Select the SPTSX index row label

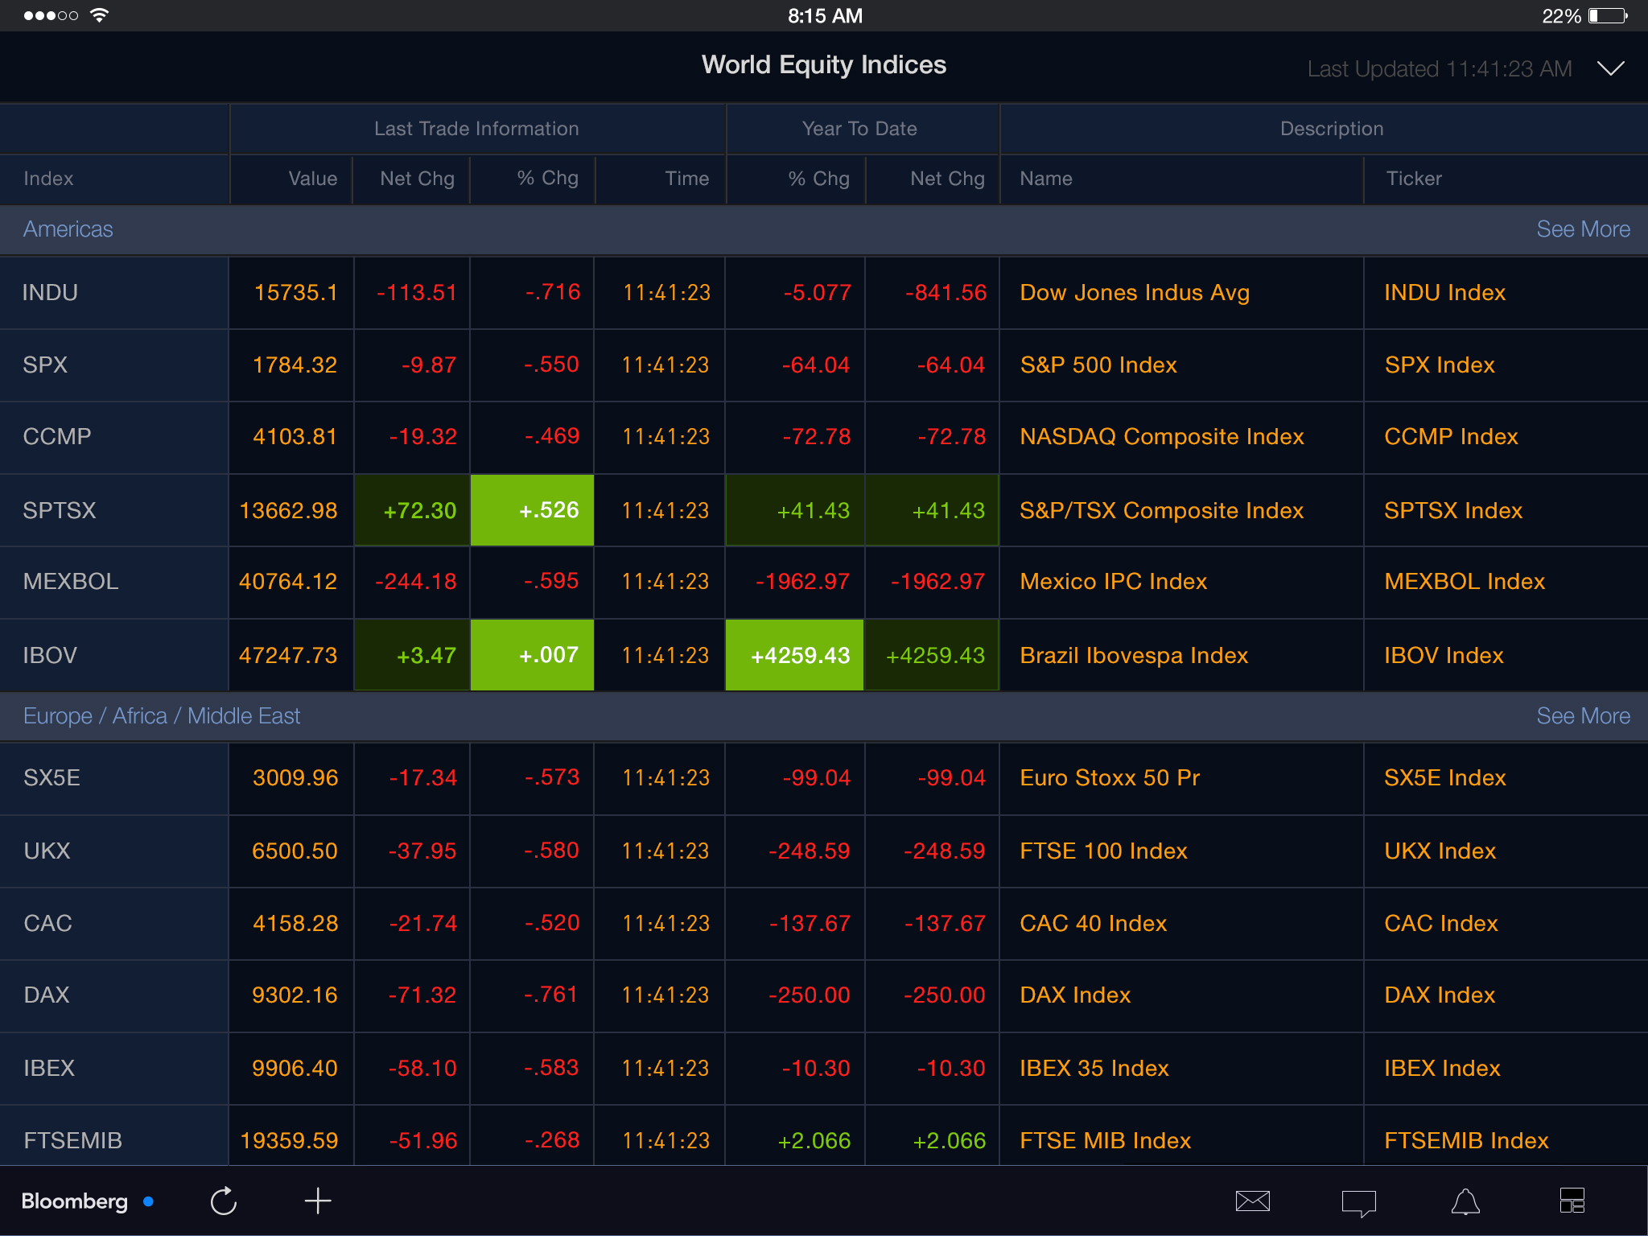click(x=60, y=511)
